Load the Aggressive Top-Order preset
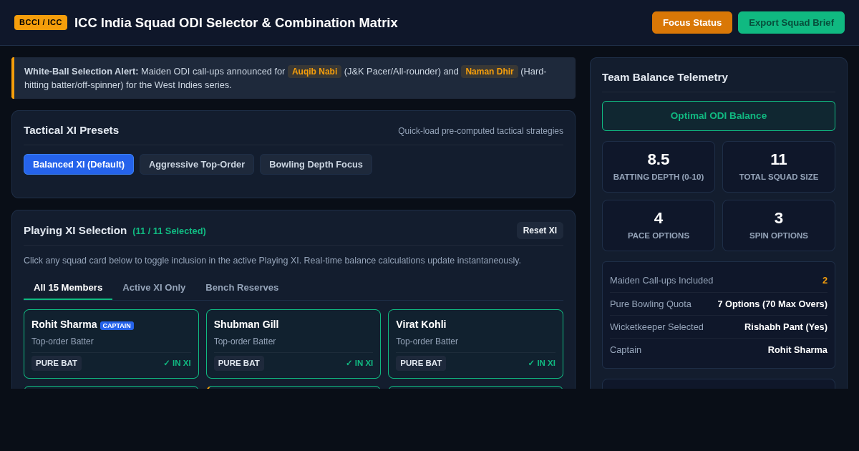Viewport: 859px width, 451px height. click(x=197, y=164)
